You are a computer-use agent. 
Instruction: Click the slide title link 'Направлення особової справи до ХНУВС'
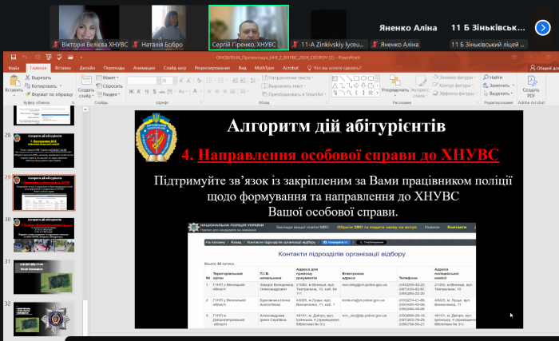click(x=348, y=155)
